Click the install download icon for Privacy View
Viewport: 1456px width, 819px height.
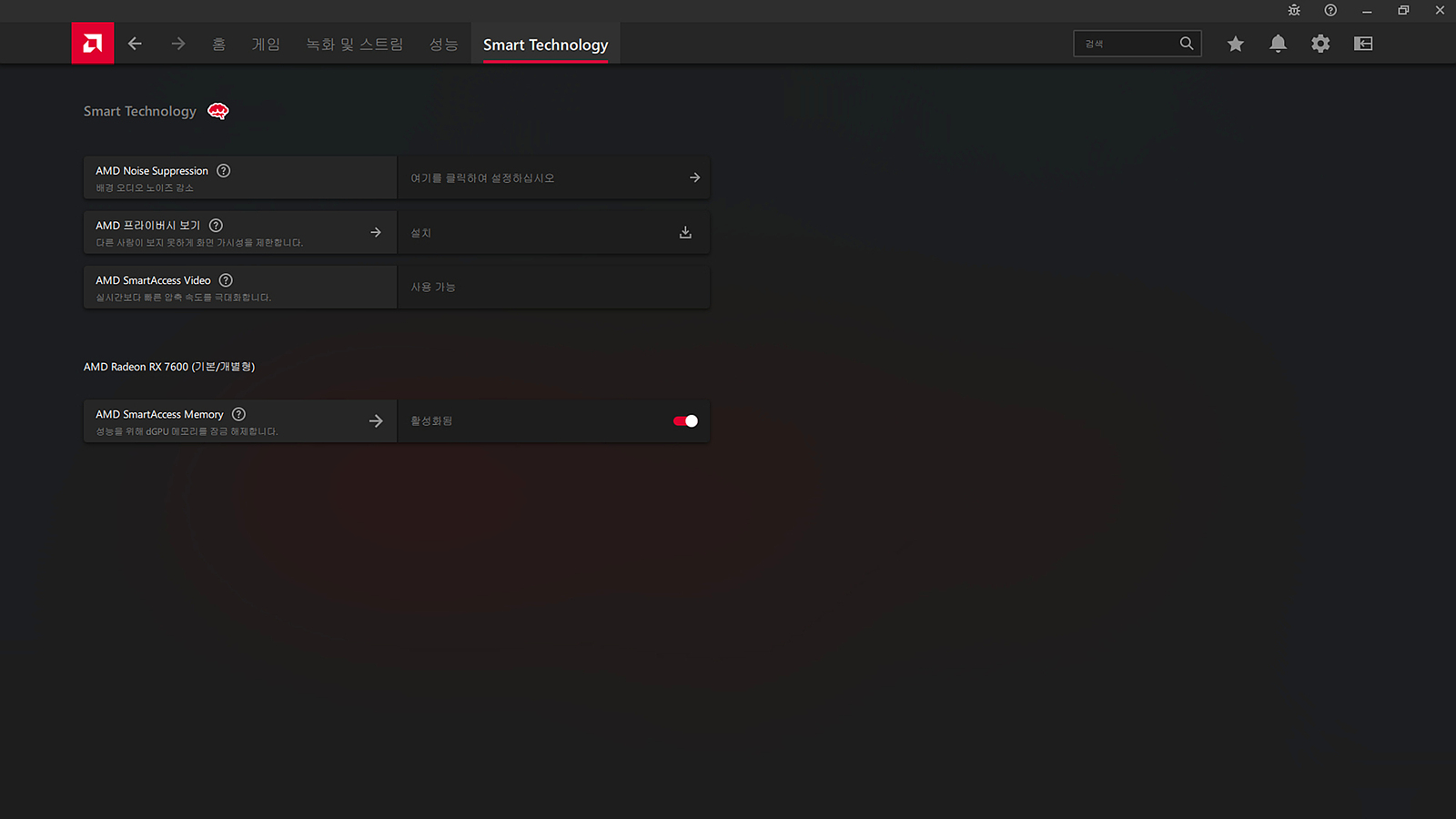click(685, 233)
